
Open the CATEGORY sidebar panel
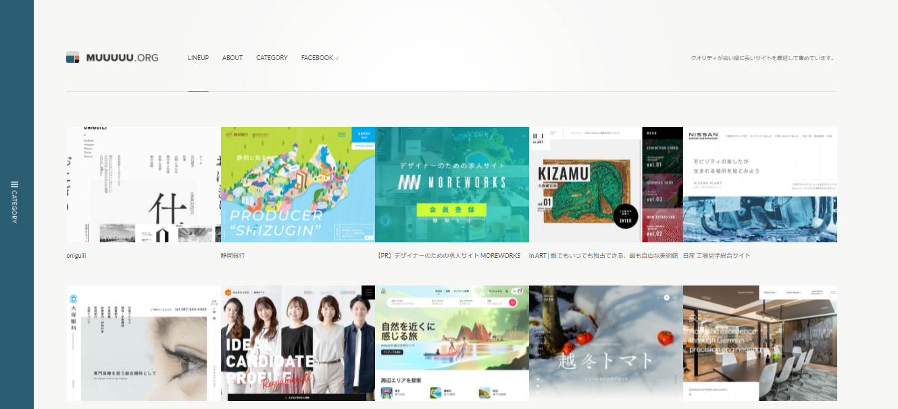[15, 201]
